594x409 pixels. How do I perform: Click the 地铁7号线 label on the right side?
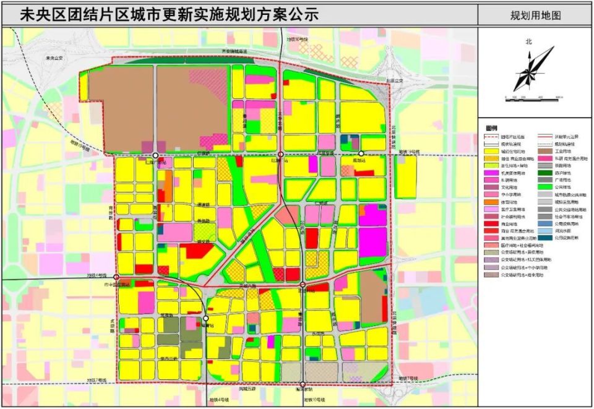point(409,378)
